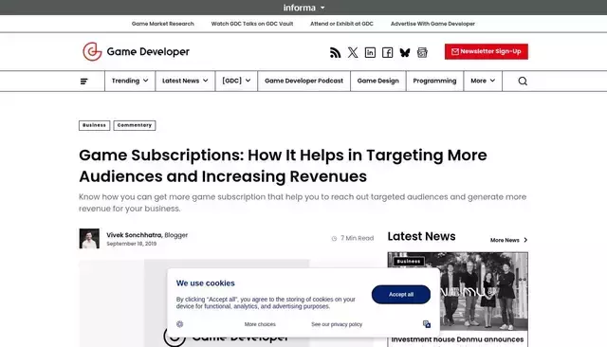Click the search magnifier icon
607x347 pixels.
[523, 81]
